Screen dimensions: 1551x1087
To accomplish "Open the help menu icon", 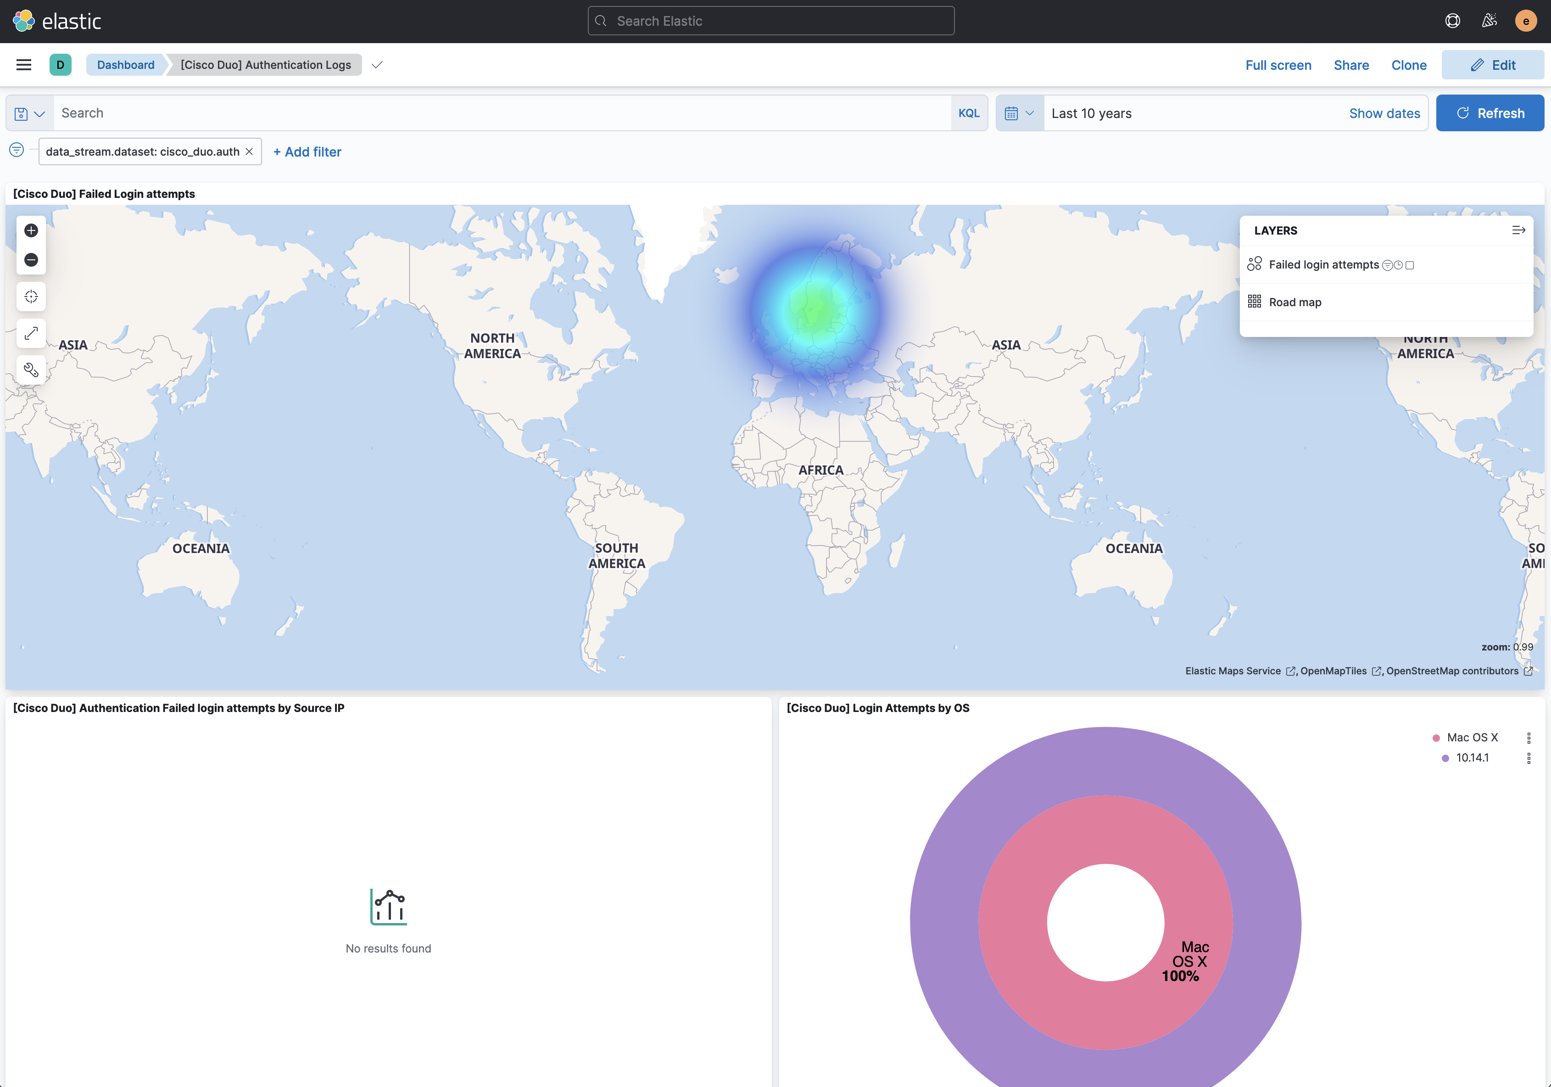I will point(1452,21).
